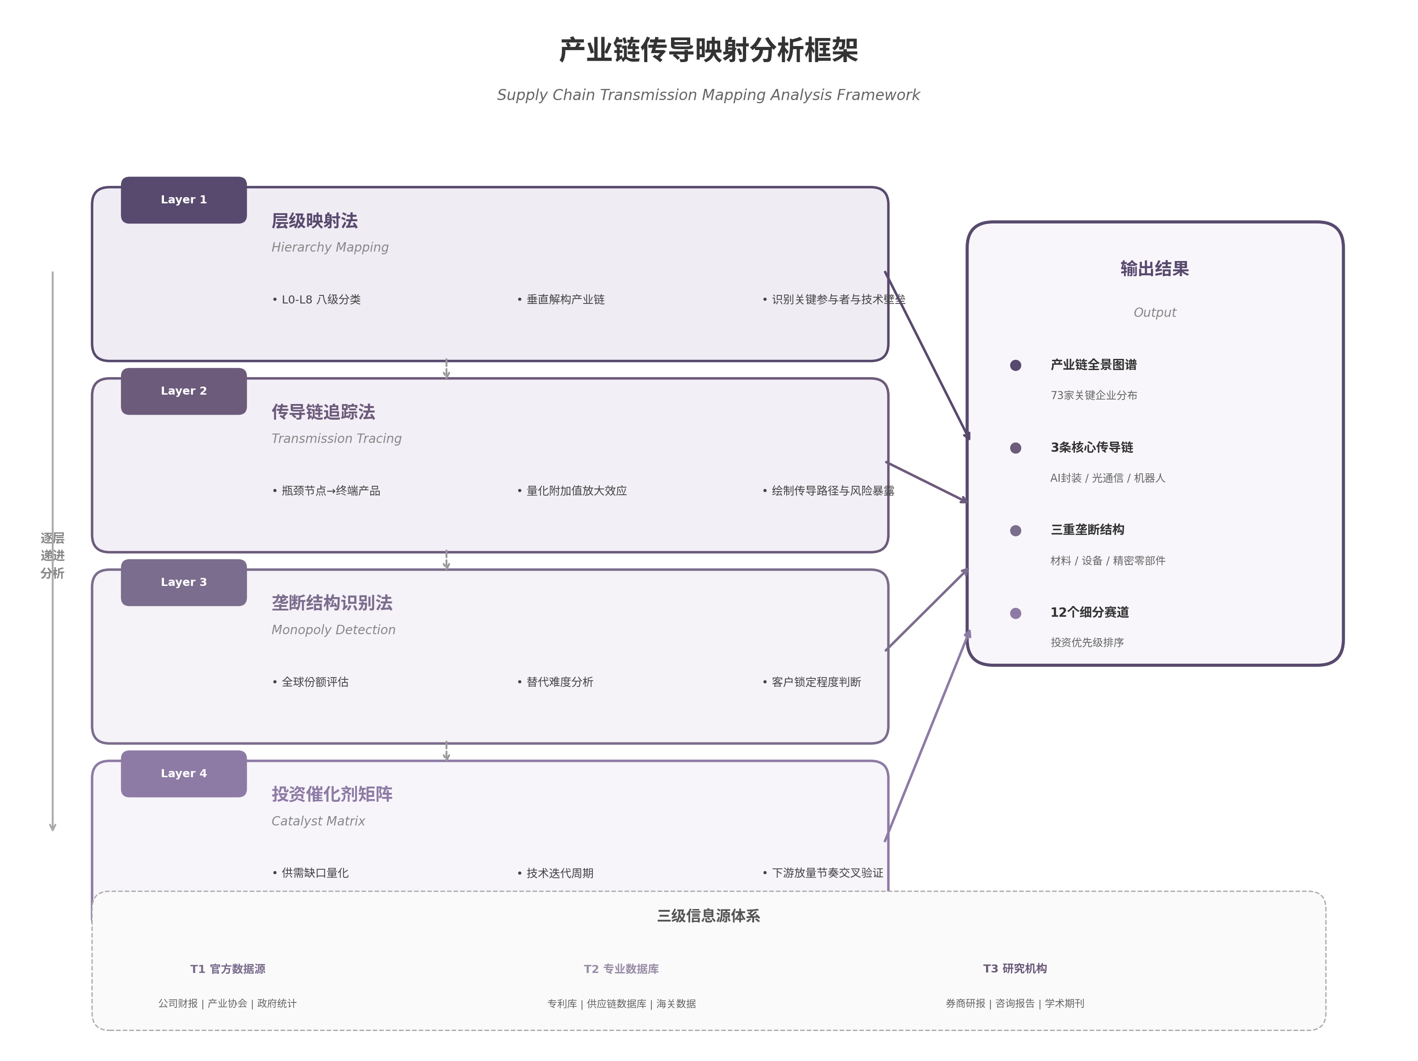Click the T2 专业数据库 label
1418x1061 pixels.
(621, 968)
